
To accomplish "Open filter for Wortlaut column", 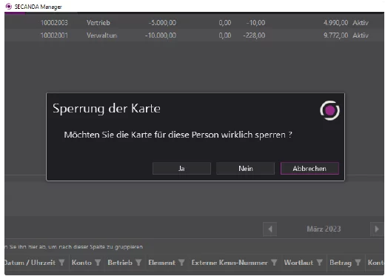I will tap(319, 263).
